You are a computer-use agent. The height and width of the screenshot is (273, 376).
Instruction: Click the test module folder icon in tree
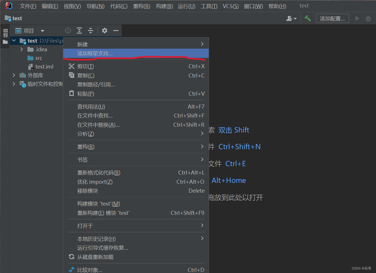pos(23,41)
